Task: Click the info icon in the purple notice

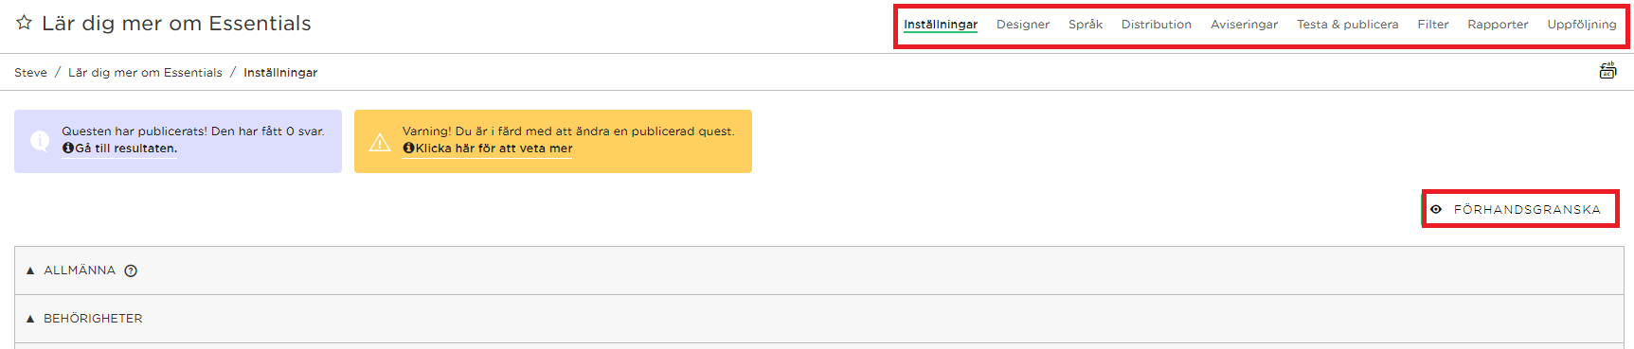Action: (x=40, y=140)
